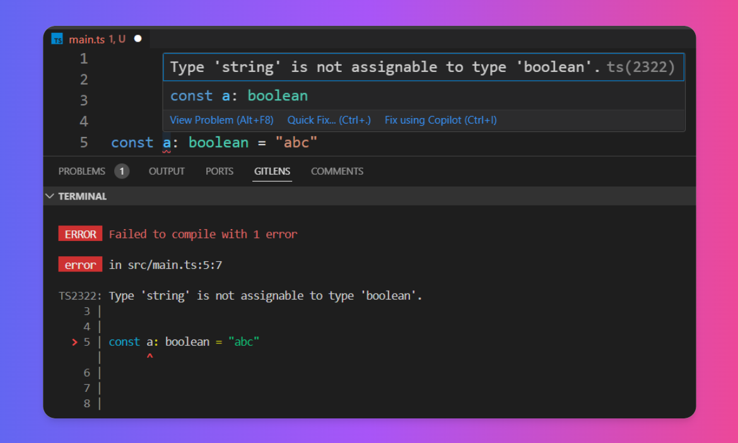Open src/main.ts:5:7 path in terminal

[x=175, y=265]
